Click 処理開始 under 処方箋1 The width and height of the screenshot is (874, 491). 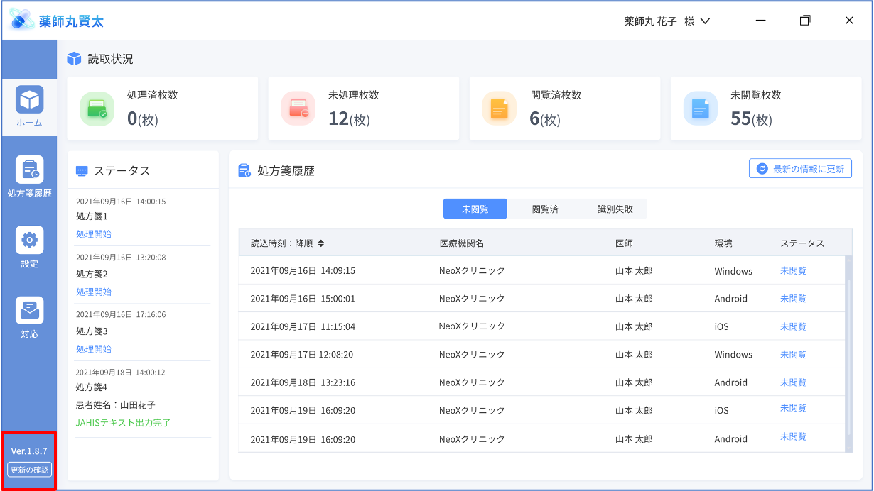(x=94, y=234)
